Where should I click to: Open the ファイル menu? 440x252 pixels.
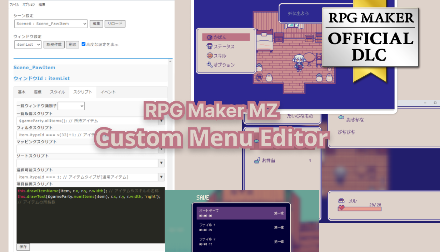[14, 5]
